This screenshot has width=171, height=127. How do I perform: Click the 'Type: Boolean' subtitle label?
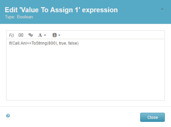coord(19,17)
